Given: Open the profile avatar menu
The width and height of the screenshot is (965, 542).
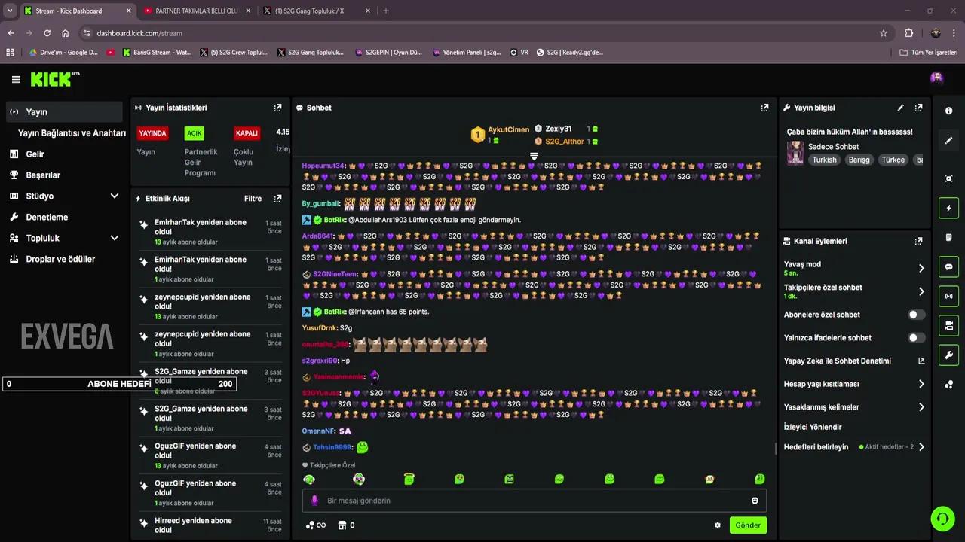Looking at the screenshot, I should [x=936, y=78].
